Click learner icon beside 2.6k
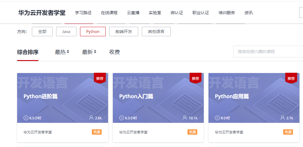This screenshot has width=303, height=147. pyautogui.click(x=91, y=118)
